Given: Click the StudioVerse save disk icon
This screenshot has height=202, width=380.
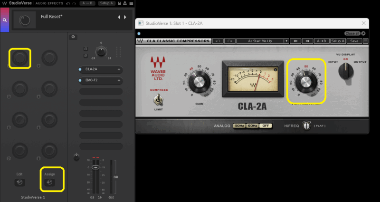Looking at the screenshot, I should point(120,3).
